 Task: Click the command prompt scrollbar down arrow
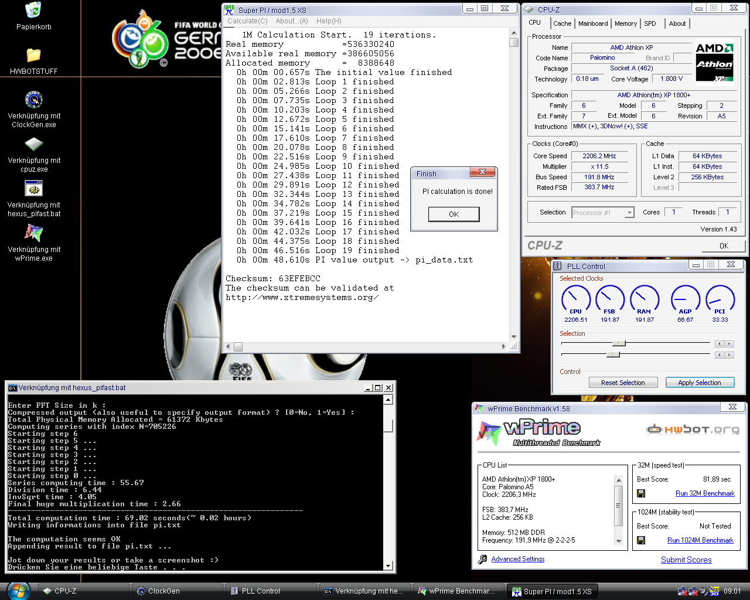(388, 565)
